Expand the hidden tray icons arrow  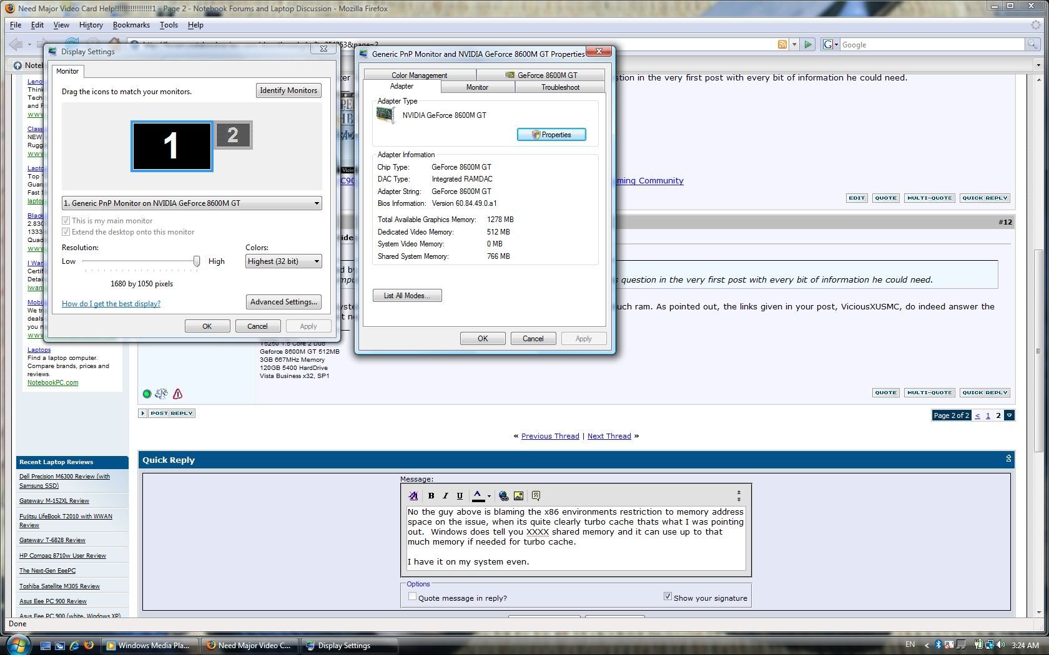(x=926, y=645)
